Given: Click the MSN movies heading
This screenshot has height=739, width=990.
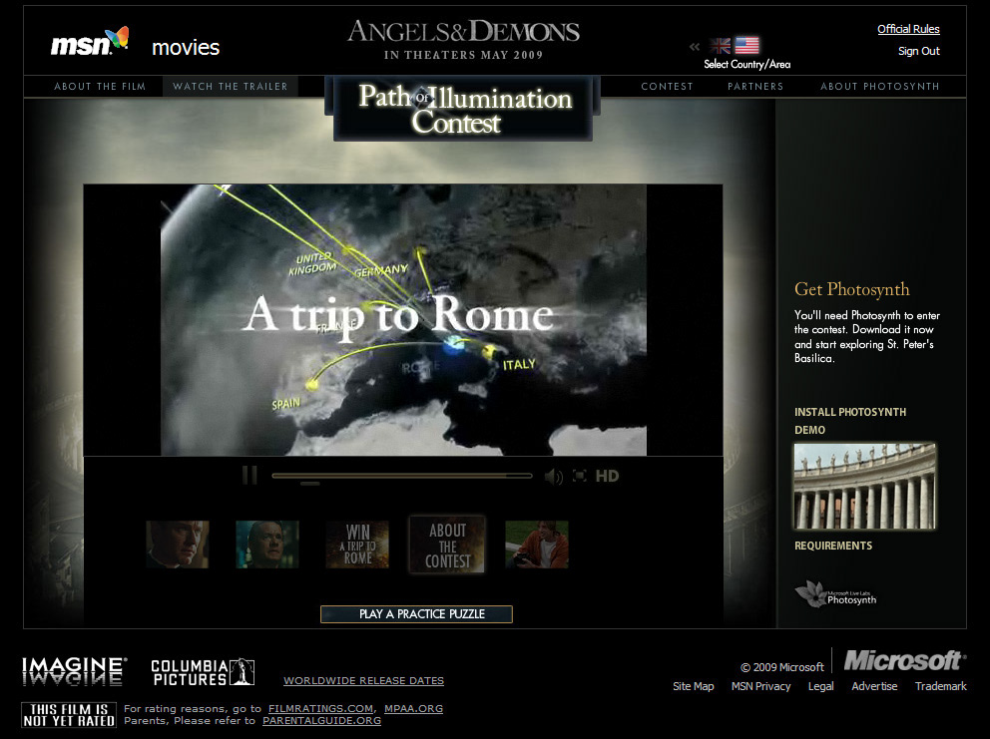Looking at the screenshot, I should pyautogui.click(x=186, y=47).
